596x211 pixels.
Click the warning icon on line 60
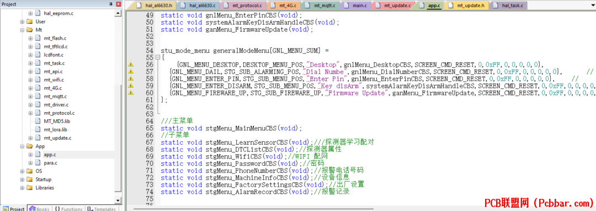[131, 92]
